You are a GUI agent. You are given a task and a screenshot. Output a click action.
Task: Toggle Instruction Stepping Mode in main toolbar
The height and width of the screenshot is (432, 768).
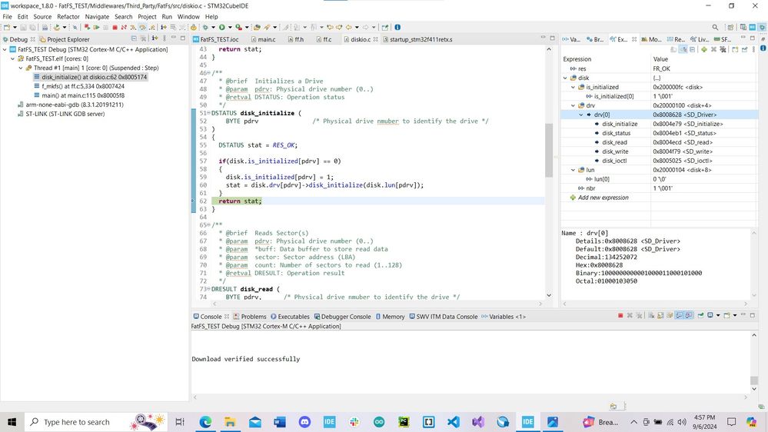coord(163,28)
